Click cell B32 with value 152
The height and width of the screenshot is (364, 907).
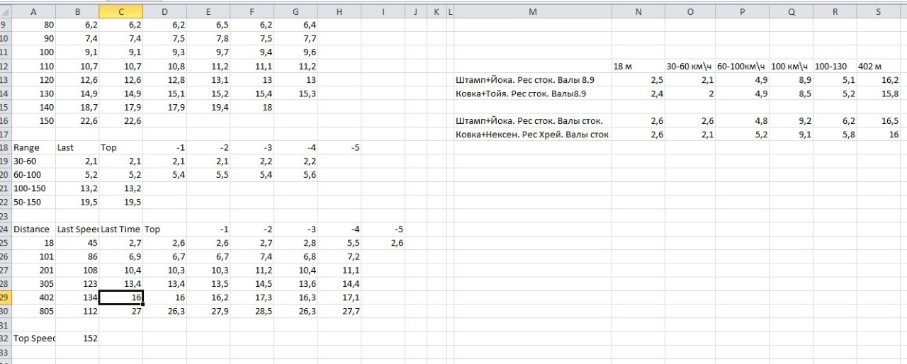[77, 339]
